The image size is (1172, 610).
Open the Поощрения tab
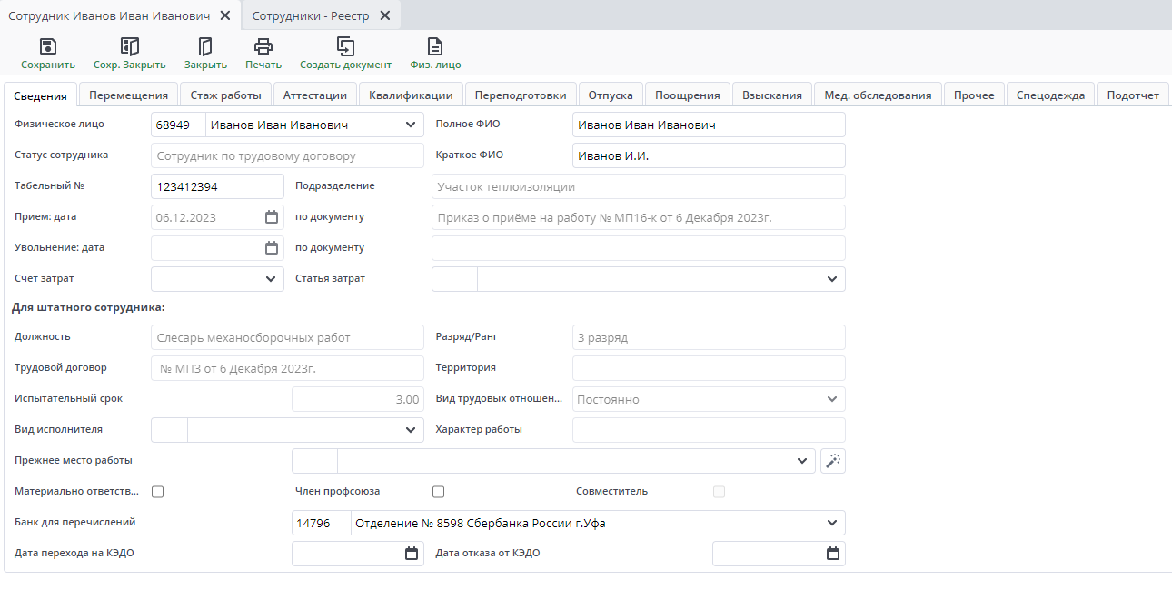click(x=688, y=95)
